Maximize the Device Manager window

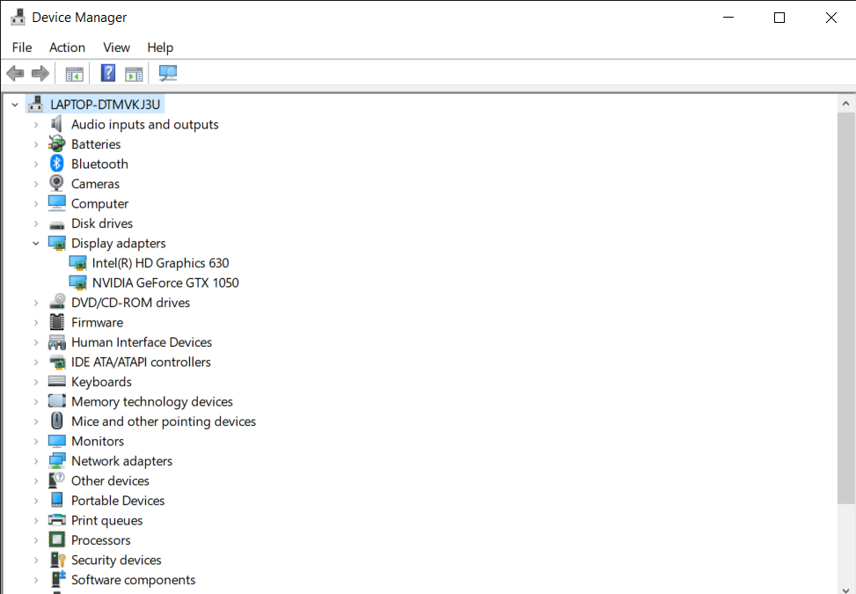(779, 18)
